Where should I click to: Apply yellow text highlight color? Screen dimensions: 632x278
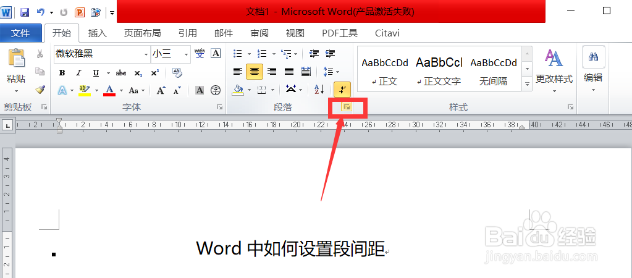pos(85,90)
